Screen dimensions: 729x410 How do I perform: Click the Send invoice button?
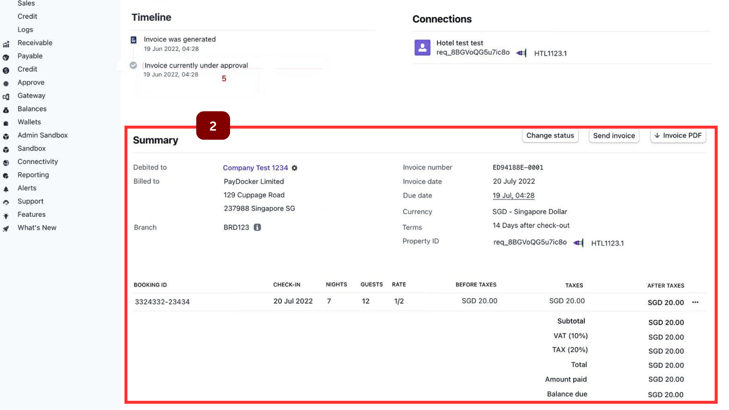pyautogui.click(x=614, y=136)
